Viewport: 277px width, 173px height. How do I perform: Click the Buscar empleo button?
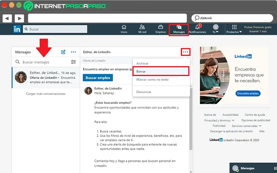point(98,78)
